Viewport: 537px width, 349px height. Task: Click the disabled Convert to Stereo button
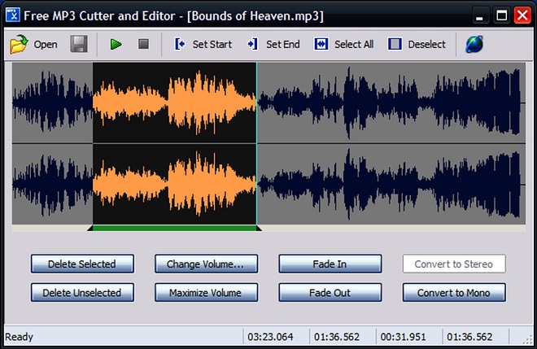pyautogui.click(x=454, y=264)
